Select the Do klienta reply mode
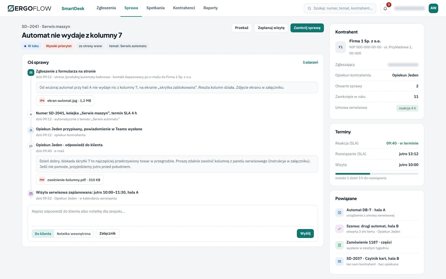 [43, 234]
